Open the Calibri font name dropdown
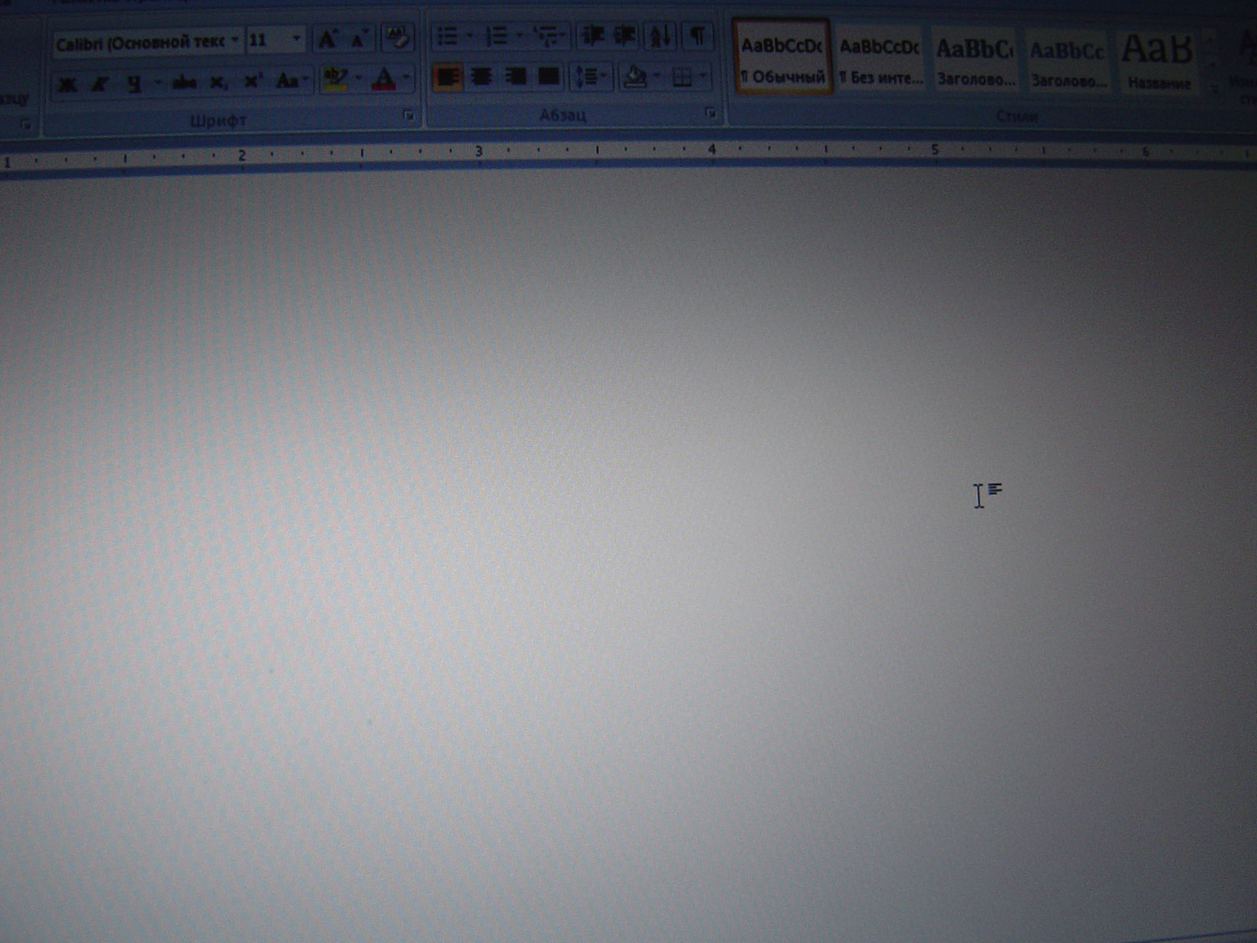 234,42
